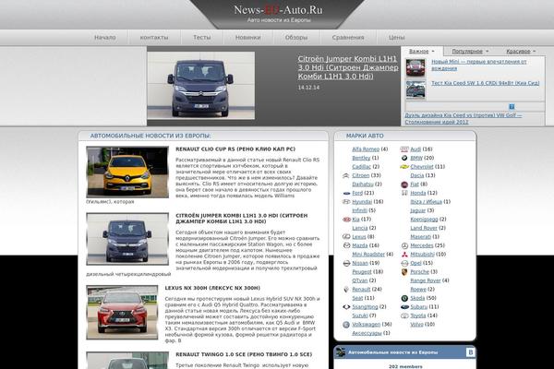This screenshot has height=369, width=554.
Task: Open Тест Kia Ceed SW 1.6 CRDi link
Action: tap(485, 83)
